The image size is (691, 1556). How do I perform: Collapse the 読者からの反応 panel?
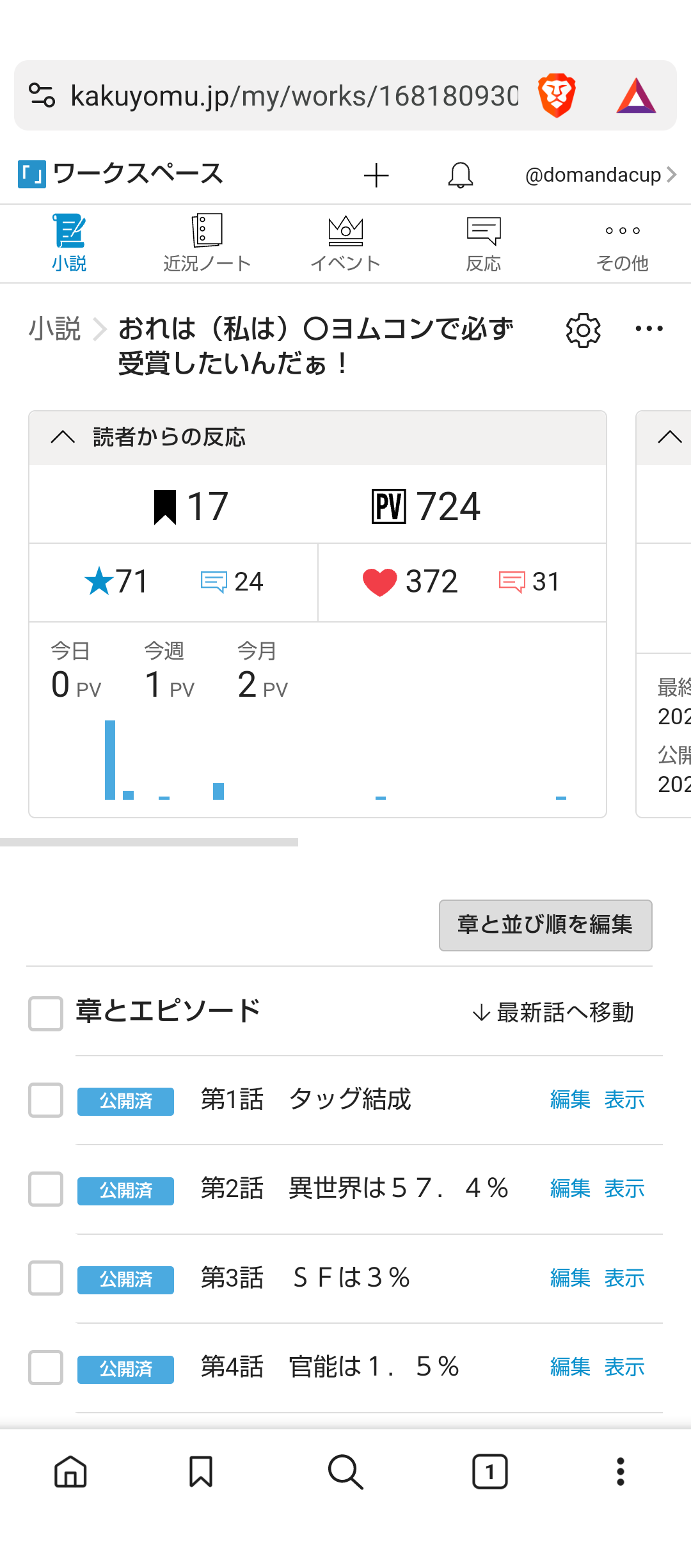pyautogui.click(x=63, y=438)
